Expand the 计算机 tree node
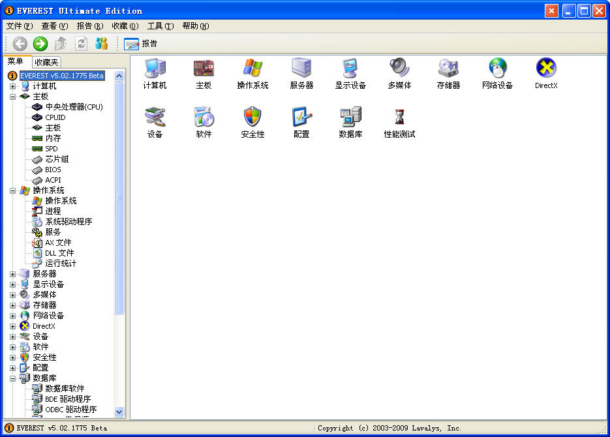 12,86
